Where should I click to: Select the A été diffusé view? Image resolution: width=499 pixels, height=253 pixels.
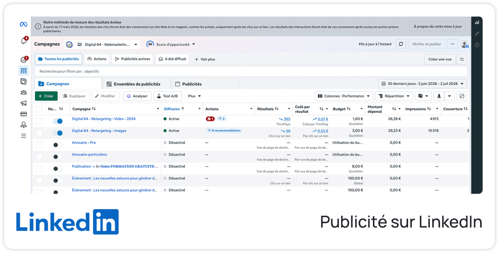[172, 59]
